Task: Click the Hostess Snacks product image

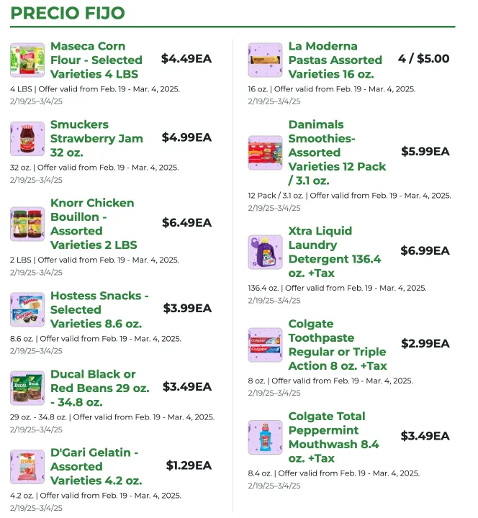Action: [x=27, y=309]
